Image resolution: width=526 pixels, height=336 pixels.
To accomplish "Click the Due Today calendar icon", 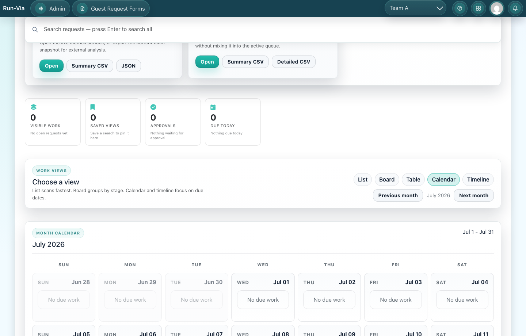I will (213, 107).
